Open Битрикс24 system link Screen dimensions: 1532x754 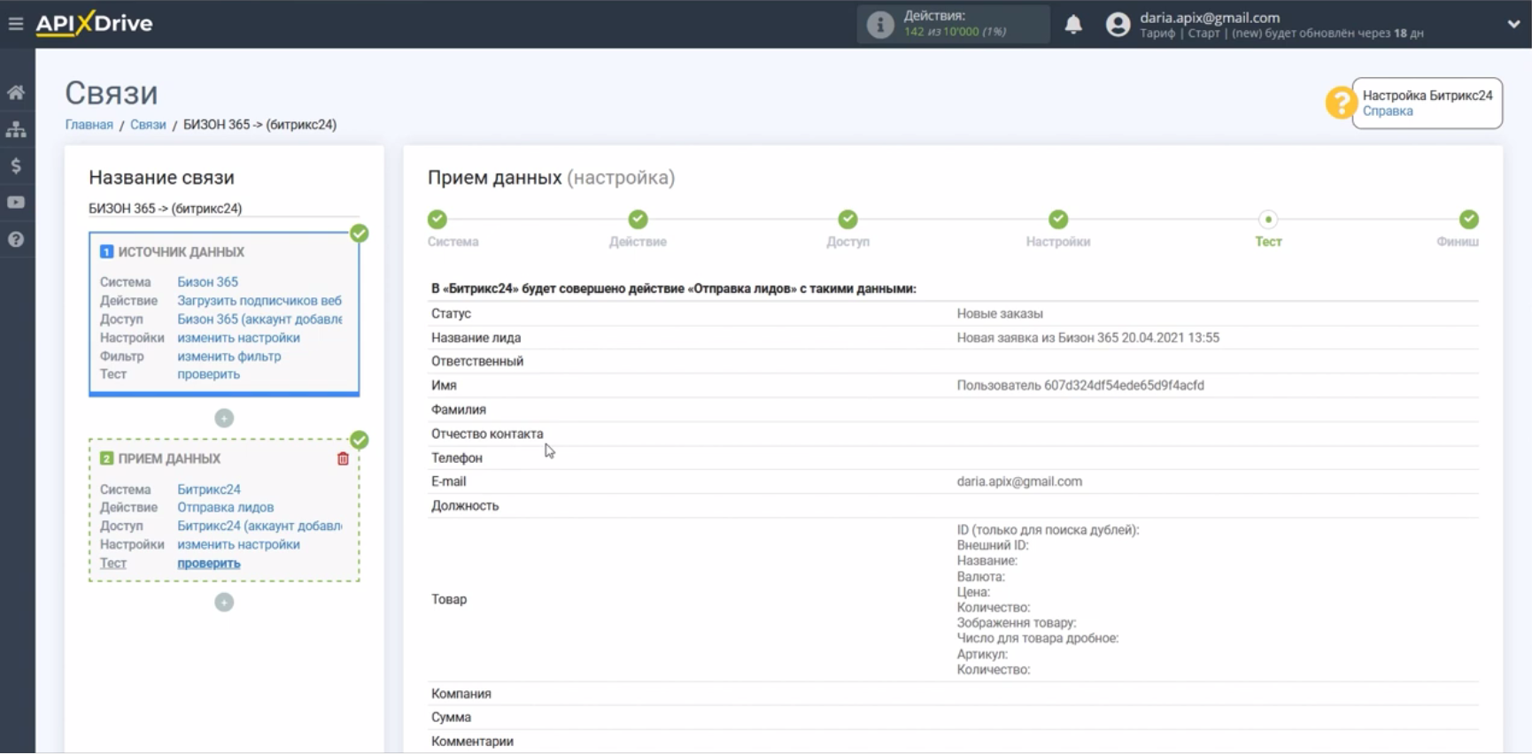(x=208, y=489)
